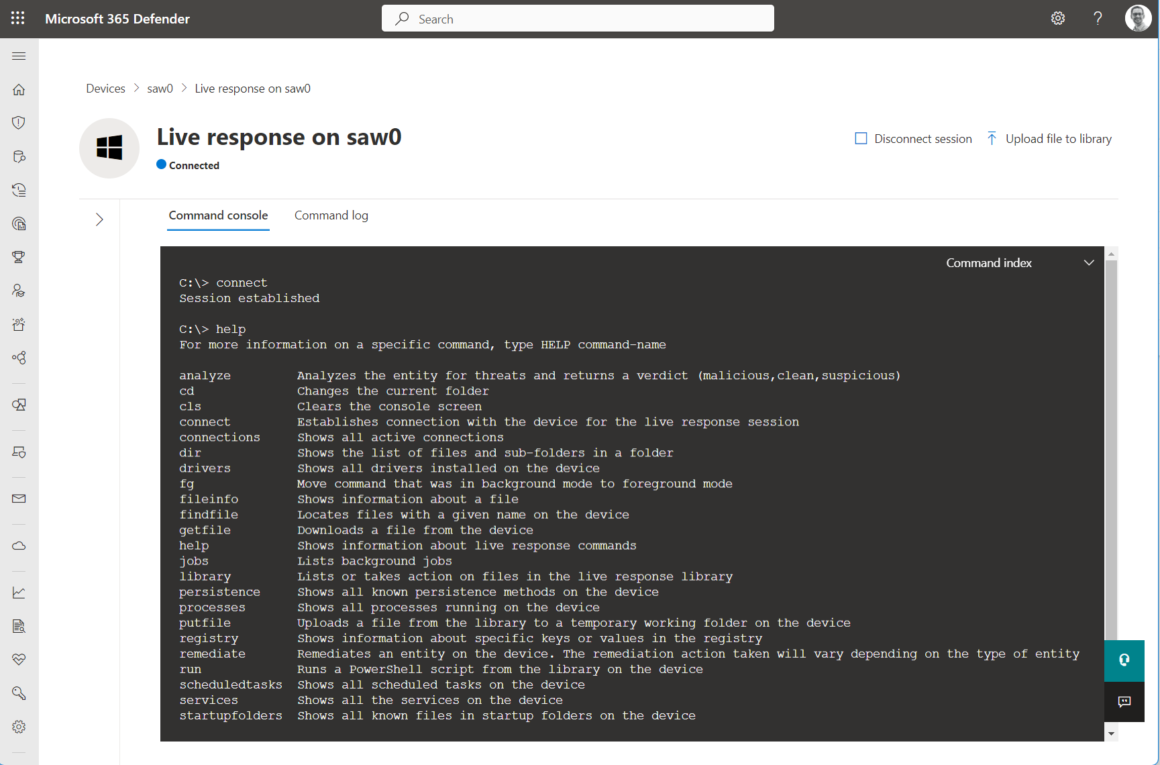Switch to the Command log tab
1160x765 pixels.
(331, 215)
